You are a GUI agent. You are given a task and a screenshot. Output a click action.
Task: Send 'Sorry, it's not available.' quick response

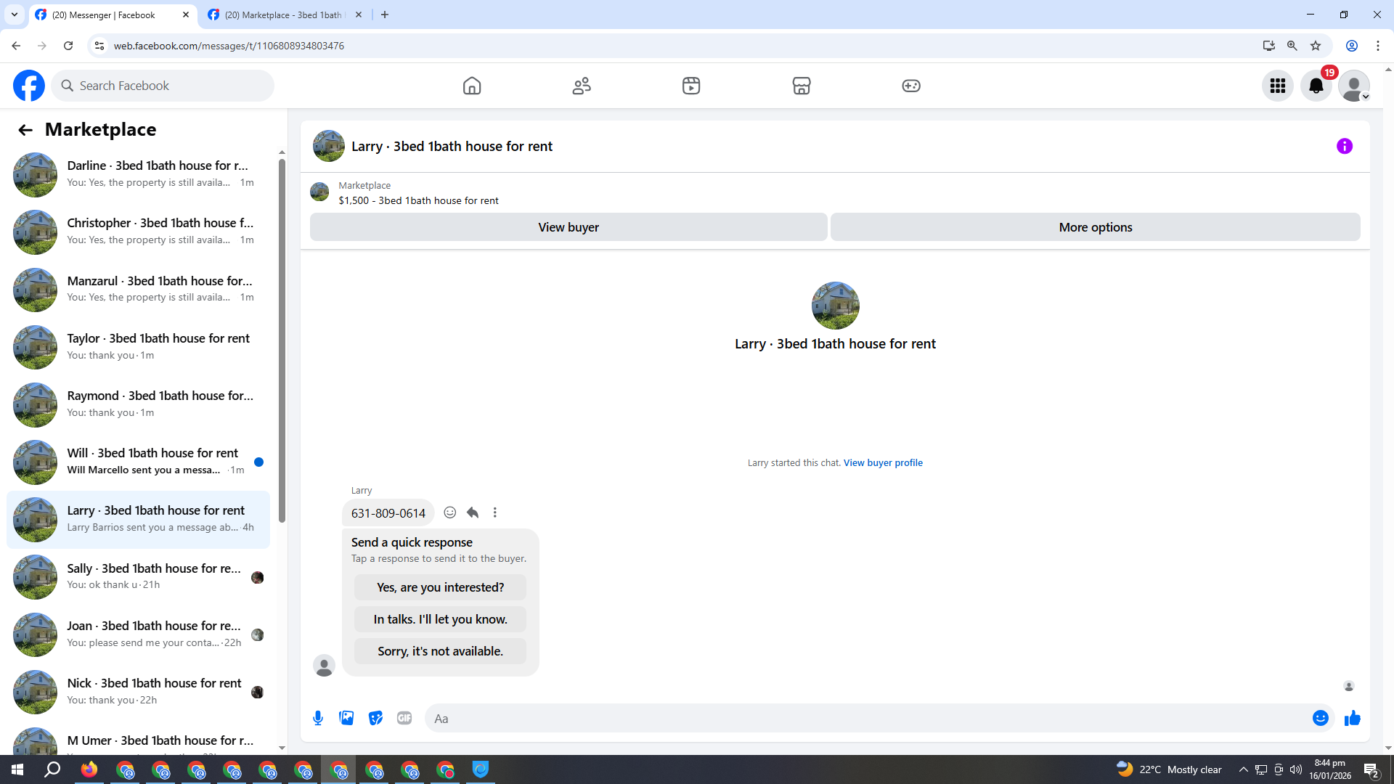tap(440, 651)
